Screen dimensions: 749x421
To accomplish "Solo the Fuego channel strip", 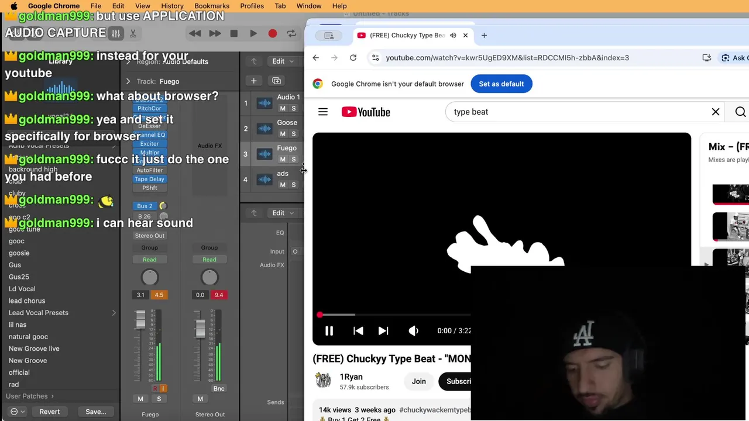I will tap(159, 399).
